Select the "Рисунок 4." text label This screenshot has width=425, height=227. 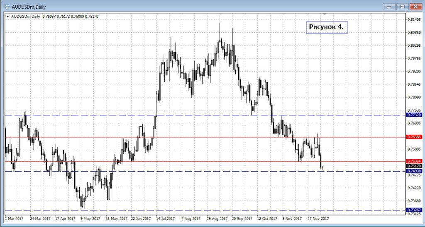(326, 27)
